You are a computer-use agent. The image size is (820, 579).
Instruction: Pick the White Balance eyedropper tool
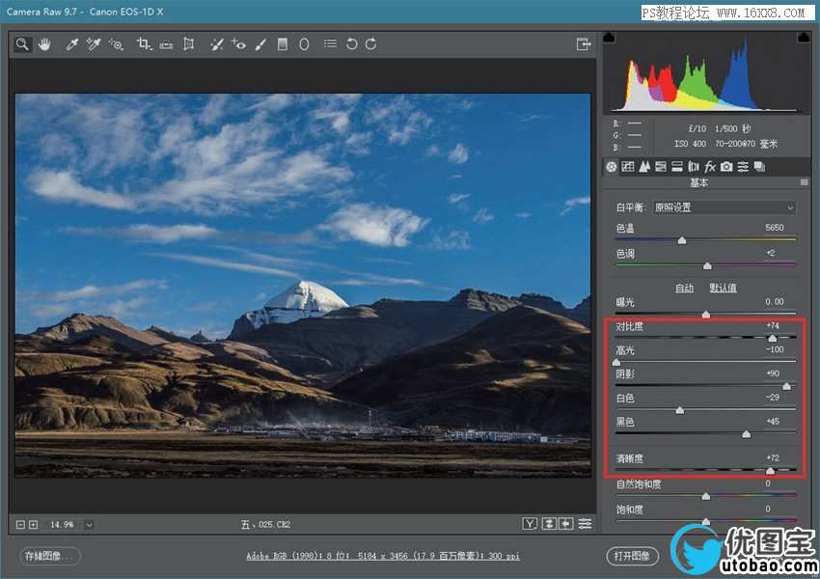click(71, 44)
